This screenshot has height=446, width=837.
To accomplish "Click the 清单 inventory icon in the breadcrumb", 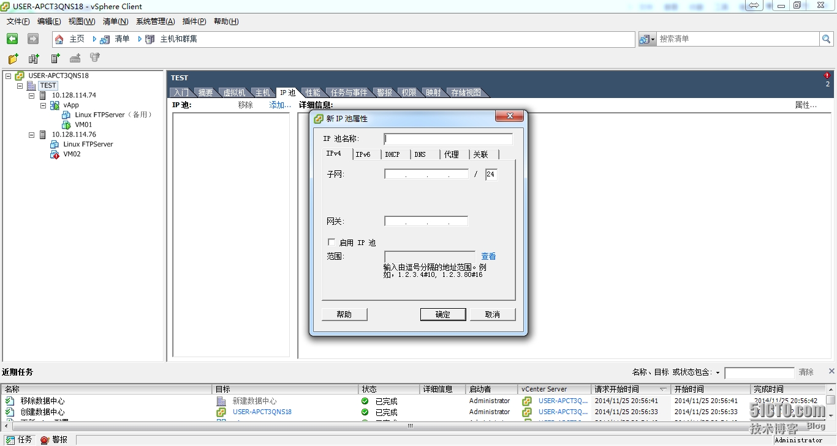I will tap(105, 39).
